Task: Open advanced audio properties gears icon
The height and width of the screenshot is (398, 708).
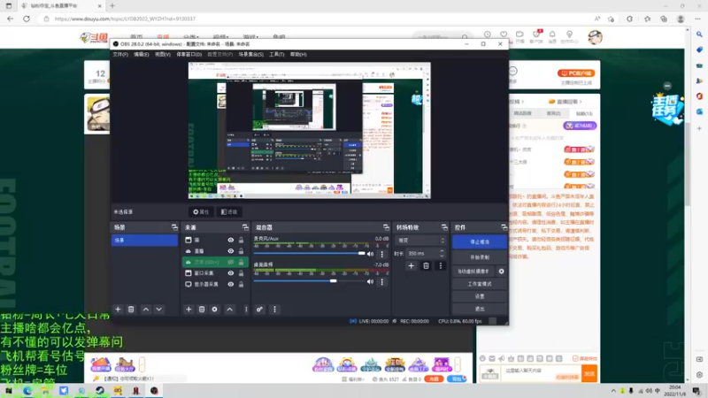Action: coord(259,309)
